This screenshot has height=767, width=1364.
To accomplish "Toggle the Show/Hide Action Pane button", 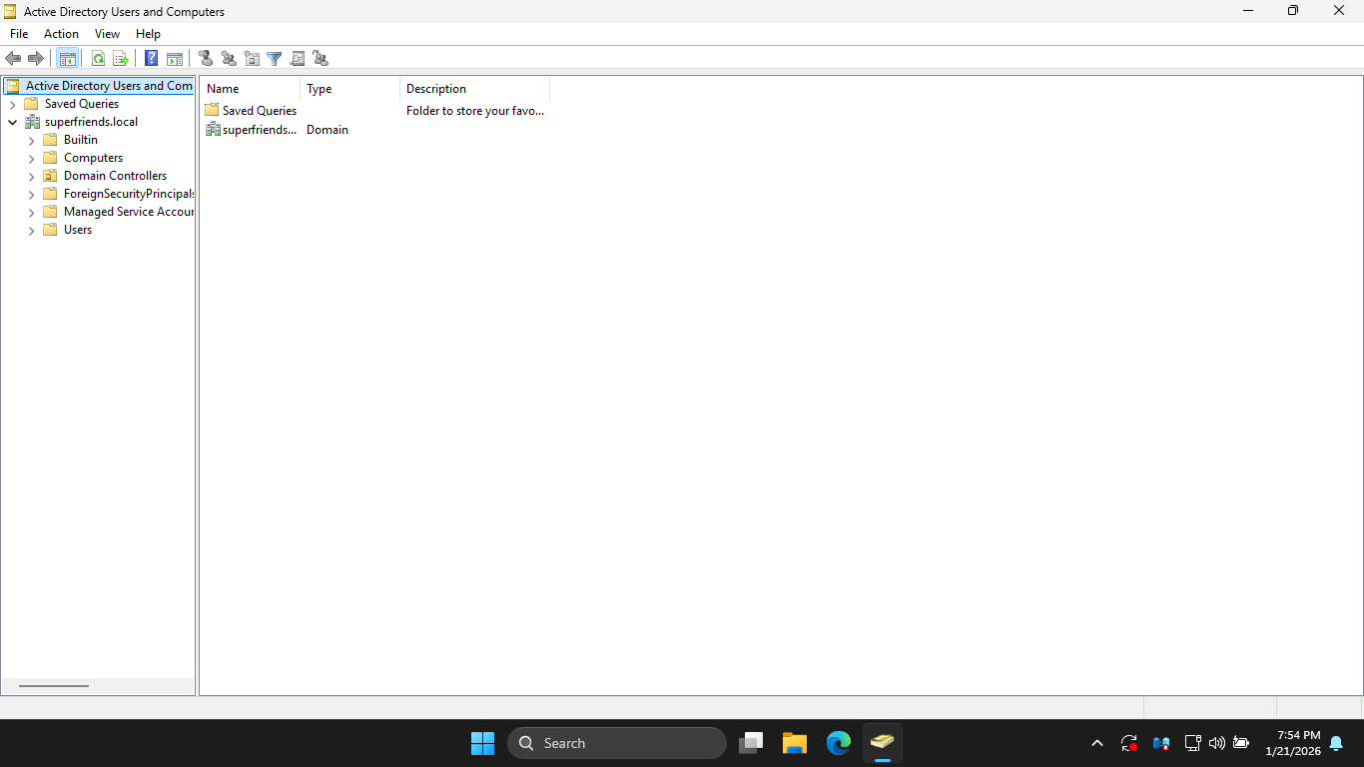I will (175, 59).
